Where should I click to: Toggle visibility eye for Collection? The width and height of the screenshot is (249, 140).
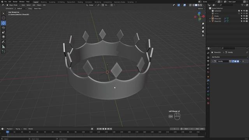[x=244, y=11]
